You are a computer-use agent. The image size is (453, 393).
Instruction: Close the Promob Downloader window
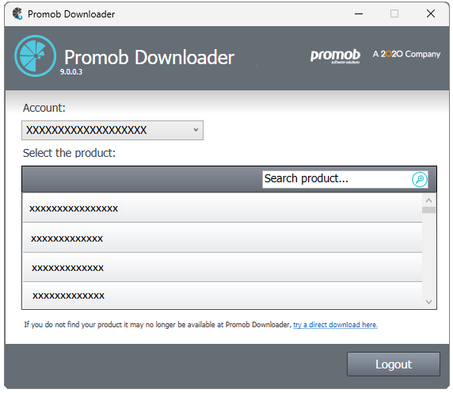pos(431,13)
